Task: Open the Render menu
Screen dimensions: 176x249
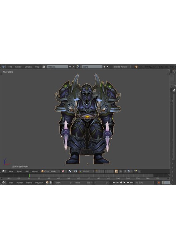Action: [18, 67]
